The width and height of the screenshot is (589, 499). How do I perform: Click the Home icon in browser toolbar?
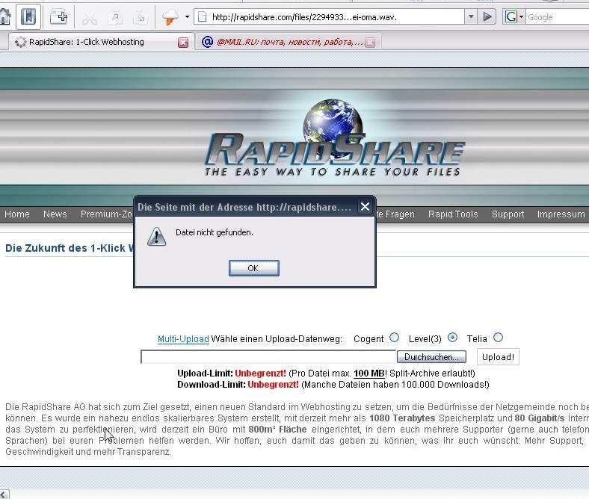tap(4, 17)
